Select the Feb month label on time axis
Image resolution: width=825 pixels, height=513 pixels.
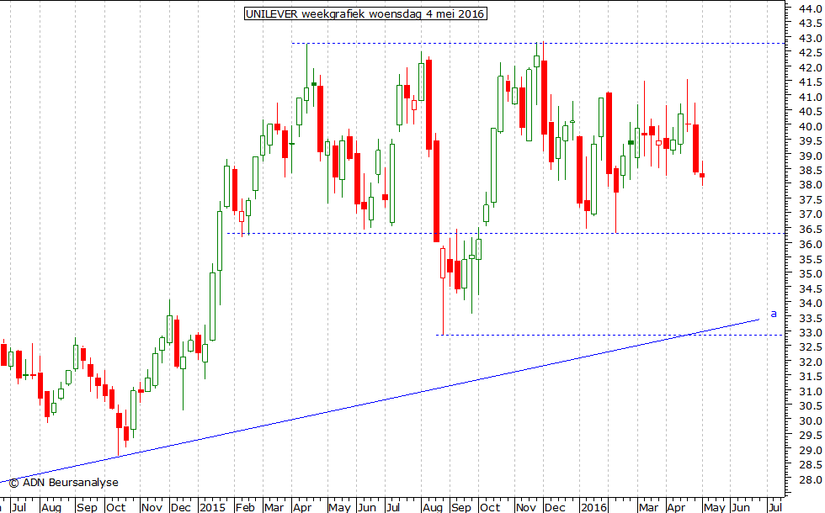pyautogui.click(x=245, y=507)
